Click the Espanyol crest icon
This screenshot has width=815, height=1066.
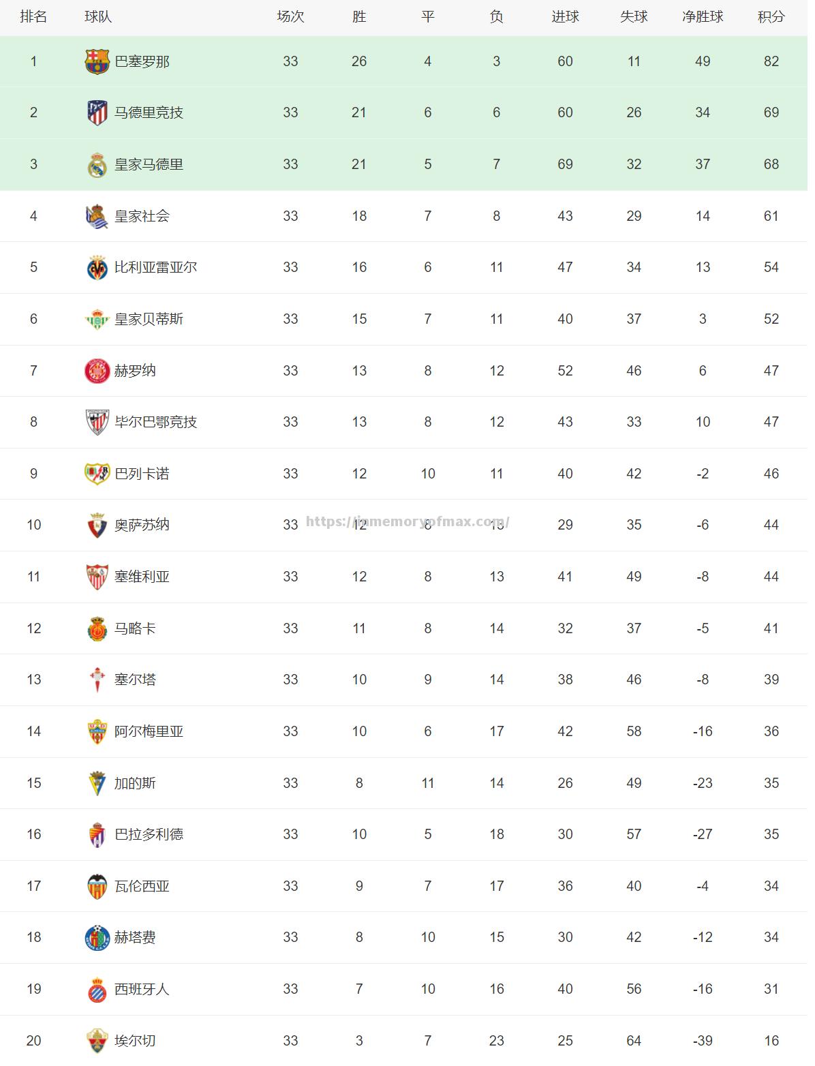pyautogui.click(x=97, y=989)
